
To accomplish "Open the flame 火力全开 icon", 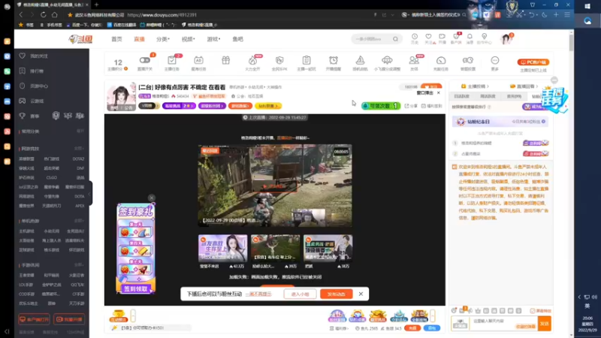I will (252, 60).
